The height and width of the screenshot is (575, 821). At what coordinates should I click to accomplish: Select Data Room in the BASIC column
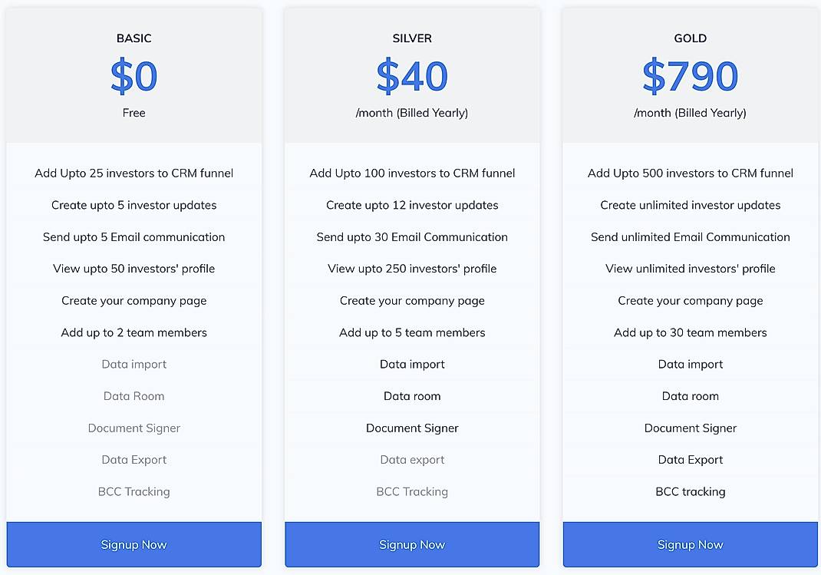tap(134, 396)
